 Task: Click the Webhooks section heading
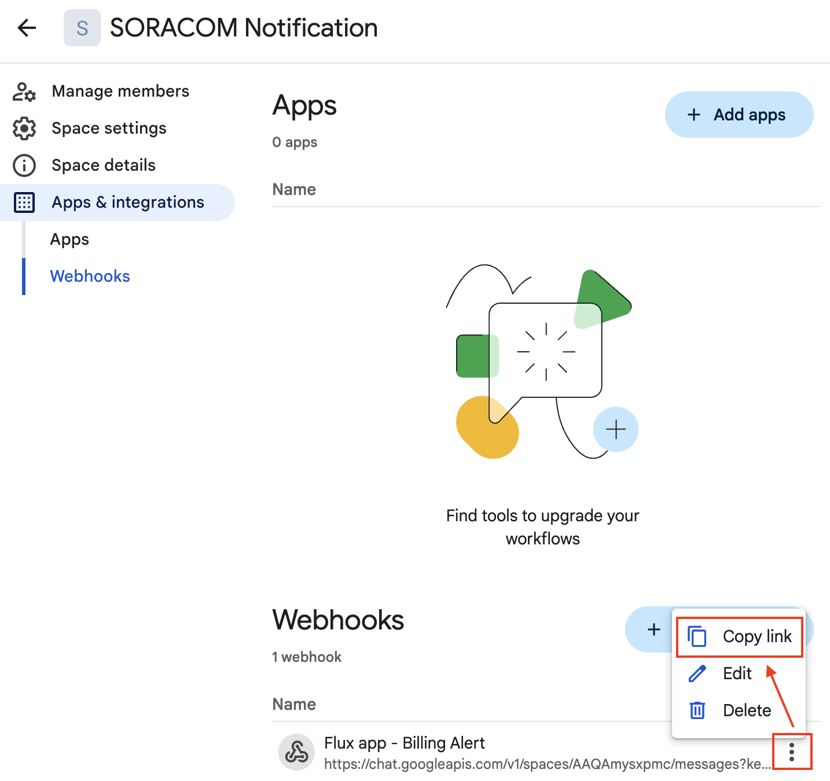[338, 620]
